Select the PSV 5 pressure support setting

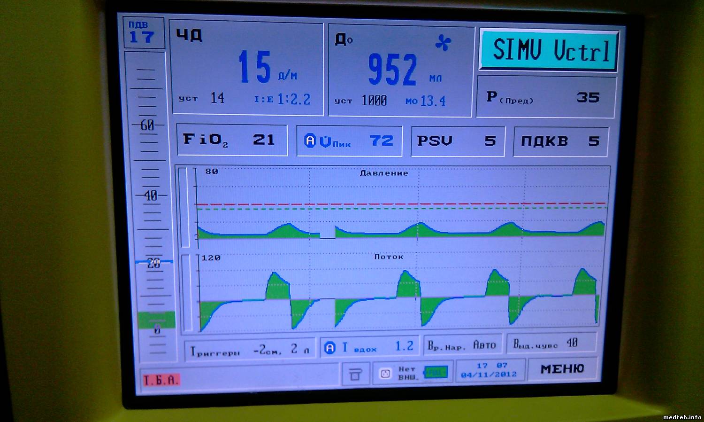click(x=458, y=141)
